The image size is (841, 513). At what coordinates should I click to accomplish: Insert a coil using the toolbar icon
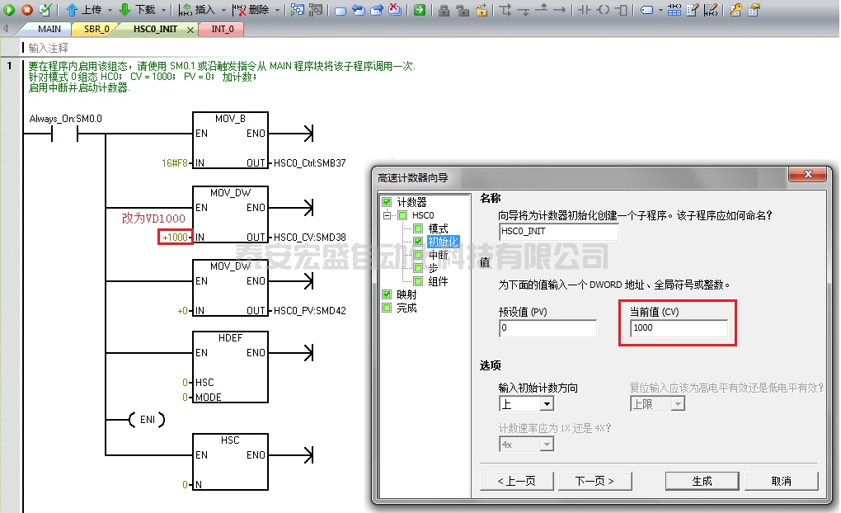[603, 10]
